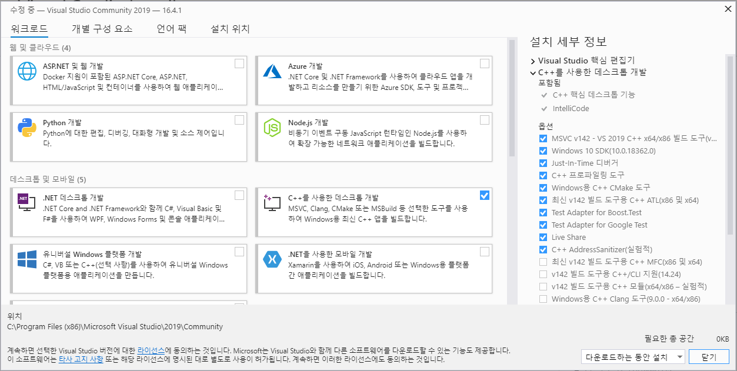Click the install location path text
The height and width of the screenshot is (371, 737).
tap(115, 327)
